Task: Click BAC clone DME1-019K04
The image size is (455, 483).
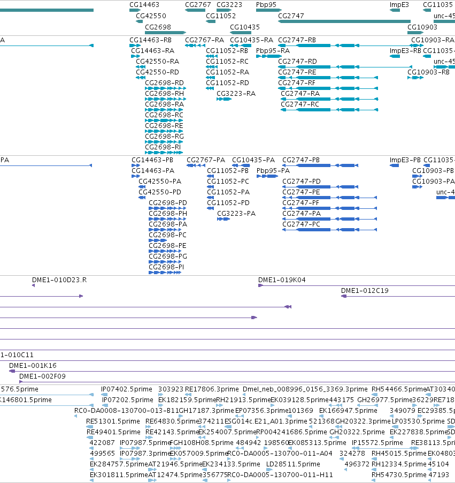Action: 281,280
